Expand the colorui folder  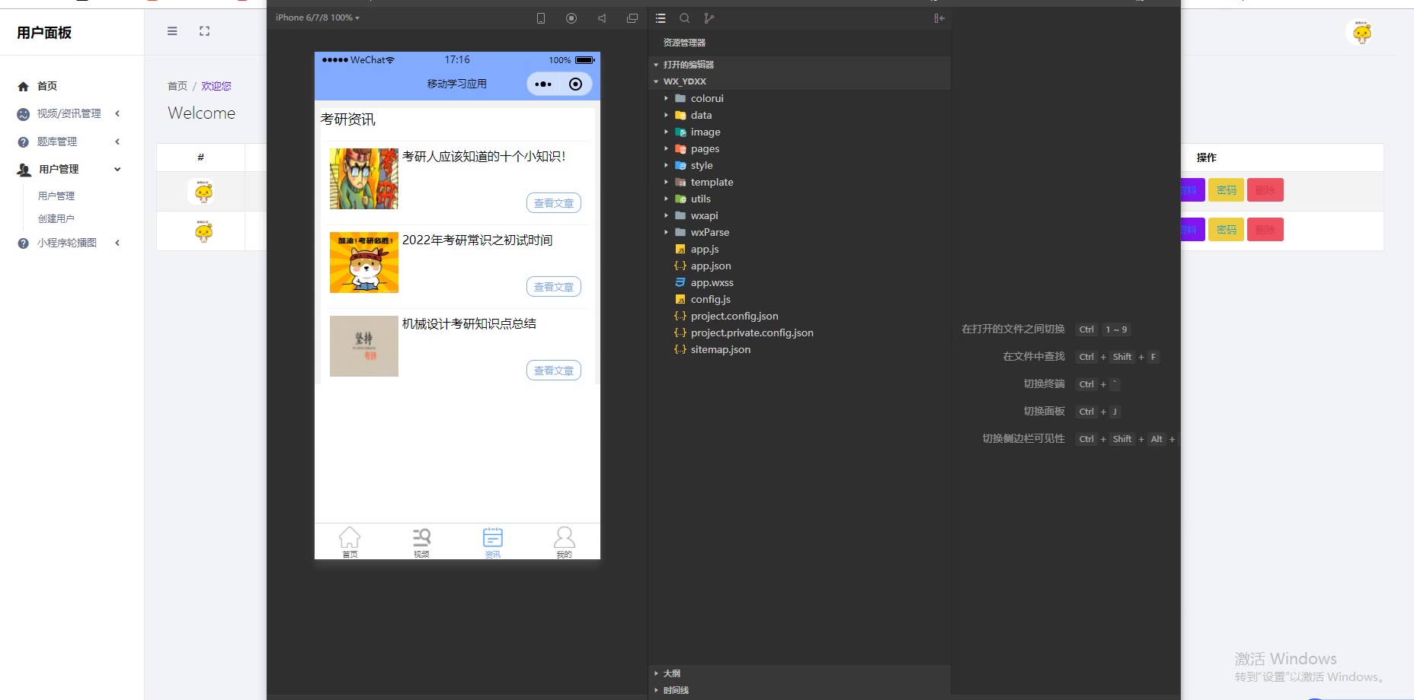coord(800,98)
